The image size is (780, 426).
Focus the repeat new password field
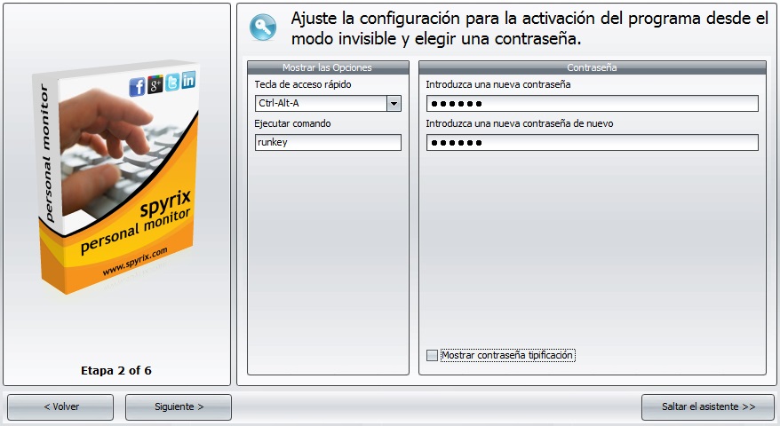point(592,142)
